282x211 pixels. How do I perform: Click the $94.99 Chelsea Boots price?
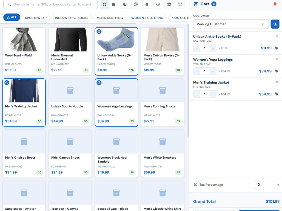coord(11,172)
